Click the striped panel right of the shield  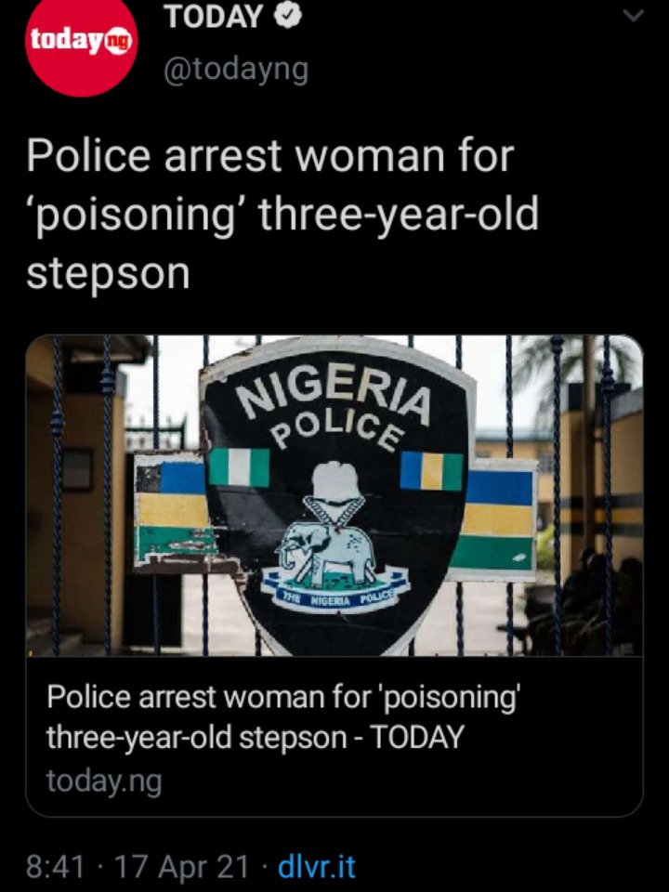[x=500, y=520]
